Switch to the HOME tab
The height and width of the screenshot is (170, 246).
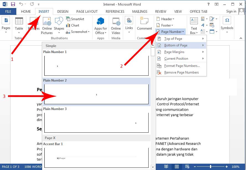coord(26,11)
